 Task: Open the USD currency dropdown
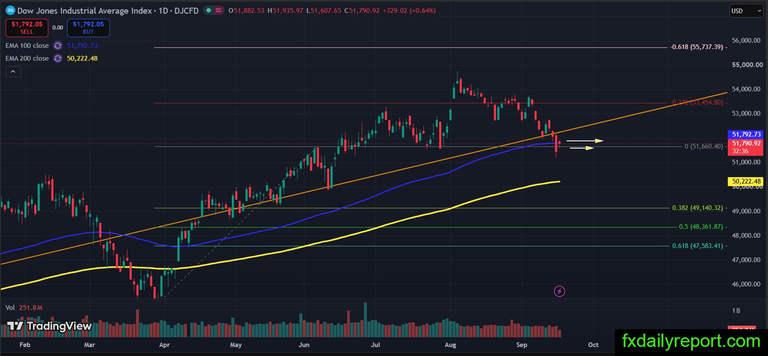(x=746, y=11)
